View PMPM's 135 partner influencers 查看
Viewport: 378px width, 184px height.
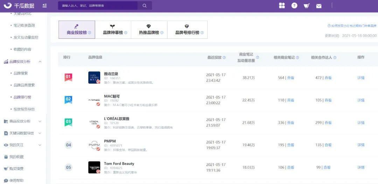coord(328,145)
